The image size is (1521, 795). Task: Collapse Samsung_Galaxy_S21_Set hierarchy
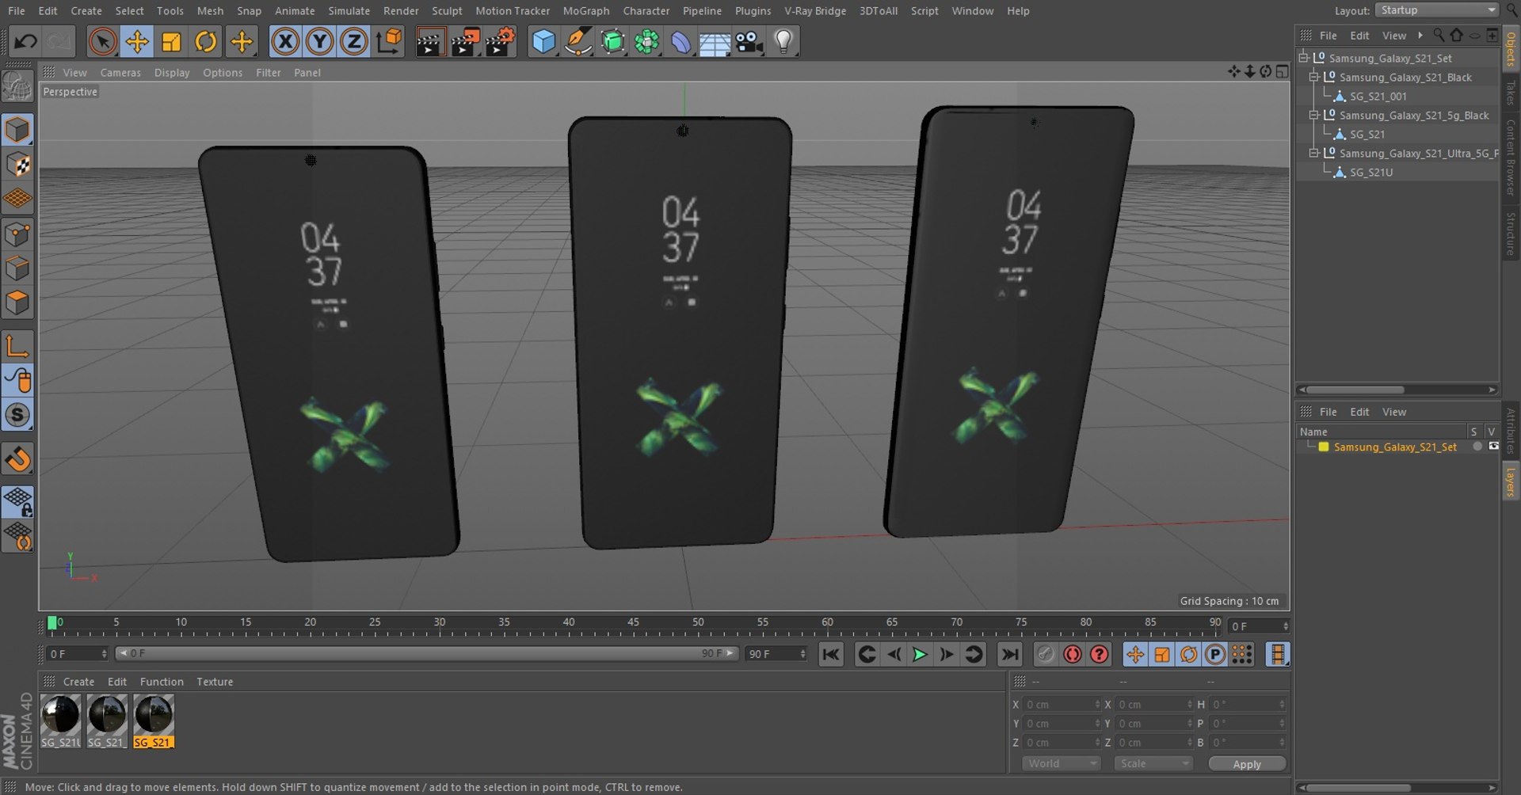pos(1303,58)
